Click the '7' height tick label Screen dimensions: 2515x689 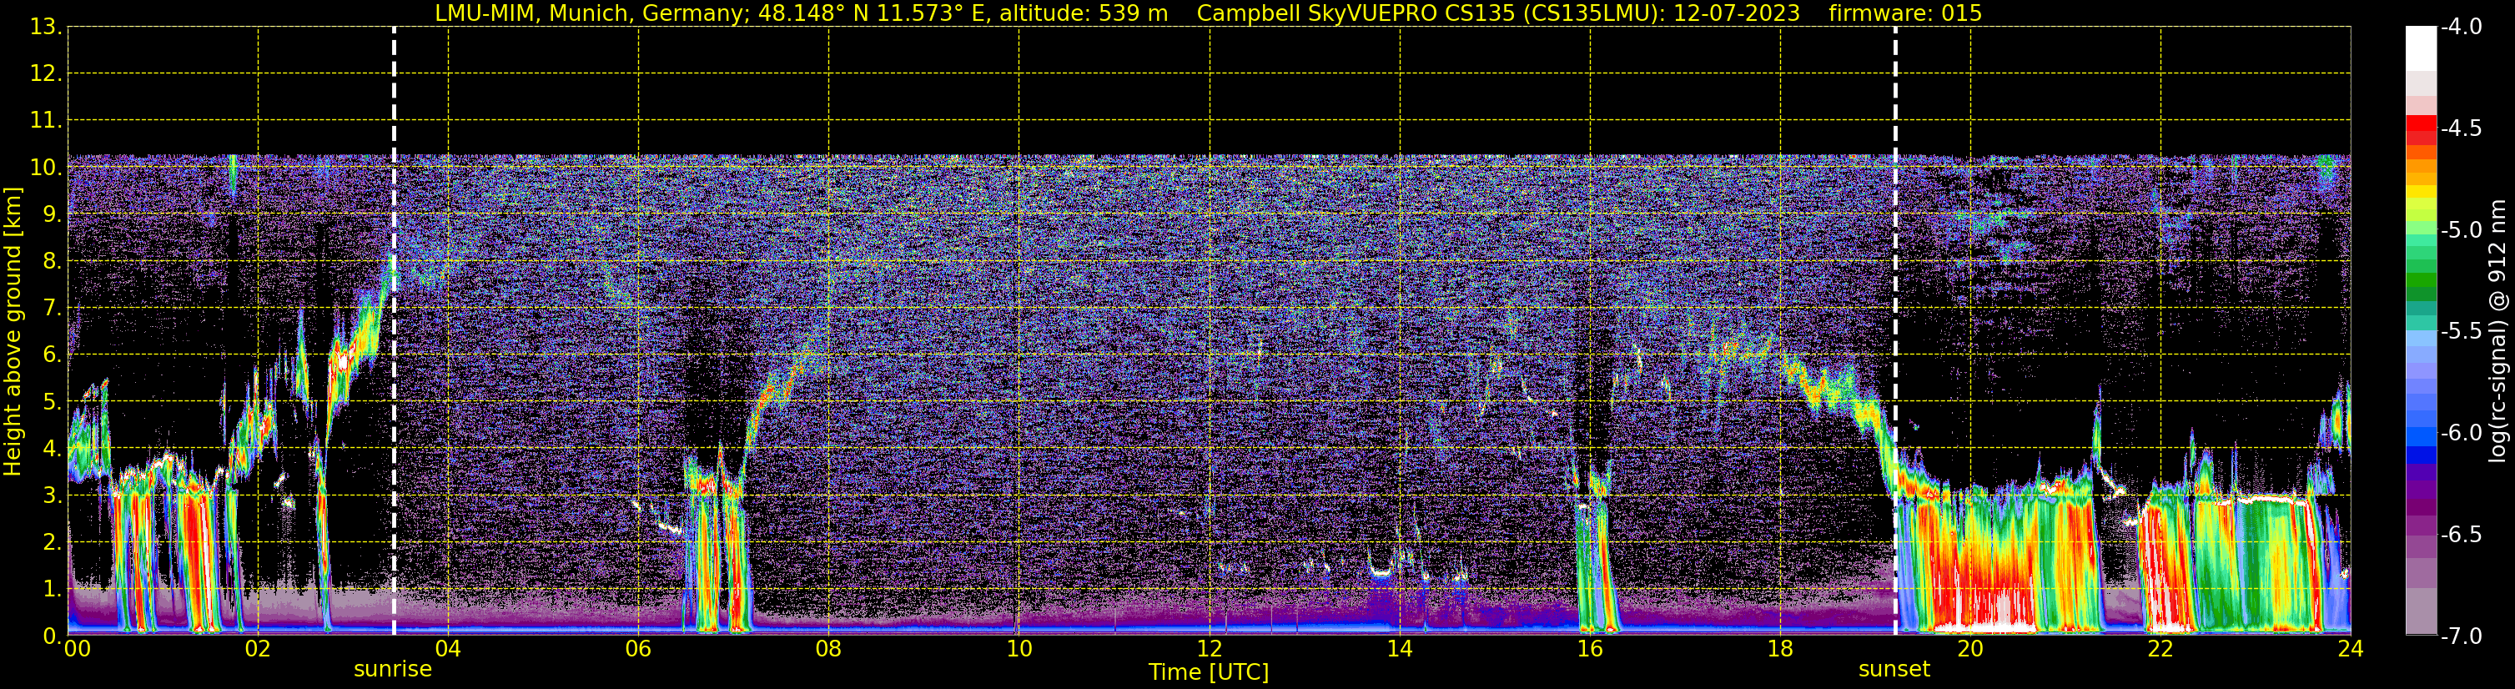tap(52, 309)
